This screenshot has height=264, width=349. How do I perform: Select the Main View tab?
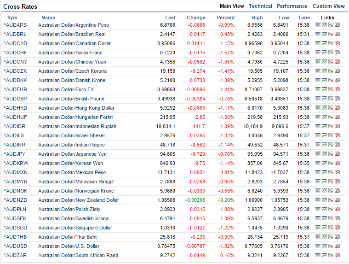click(x=232, y=6)
